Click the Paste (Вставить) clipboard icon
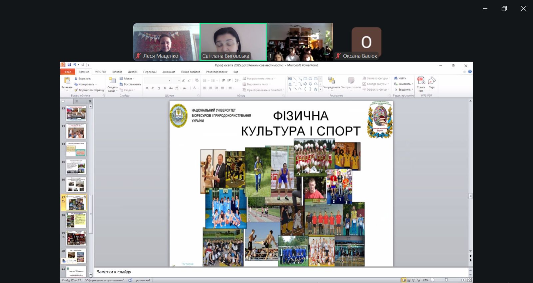 pyautogui.click(x=67, y=81)
